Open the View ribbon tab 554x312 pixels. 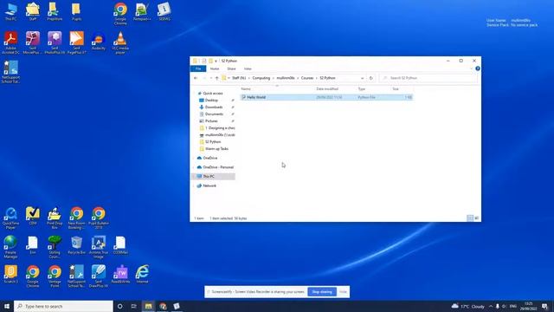tap(248, 68)
